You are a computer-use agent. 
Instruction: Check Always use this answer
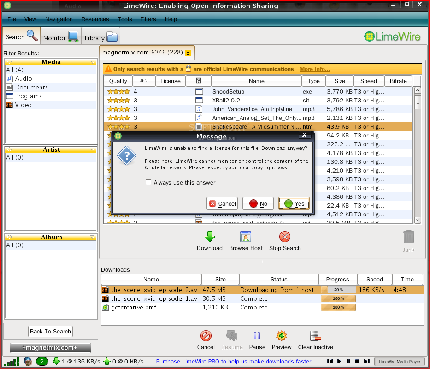[x=148, y=182]
